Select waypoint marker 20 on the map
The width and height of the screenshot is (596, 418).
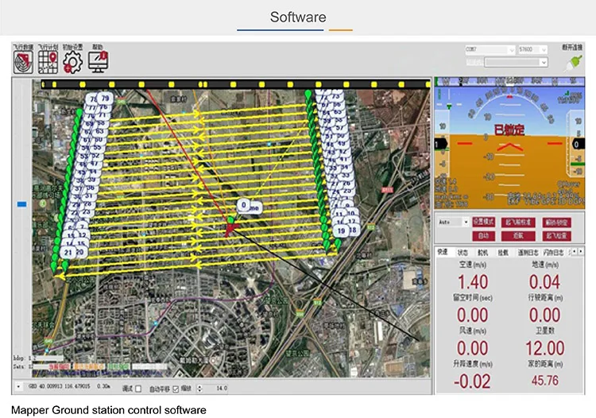point(80,252)
